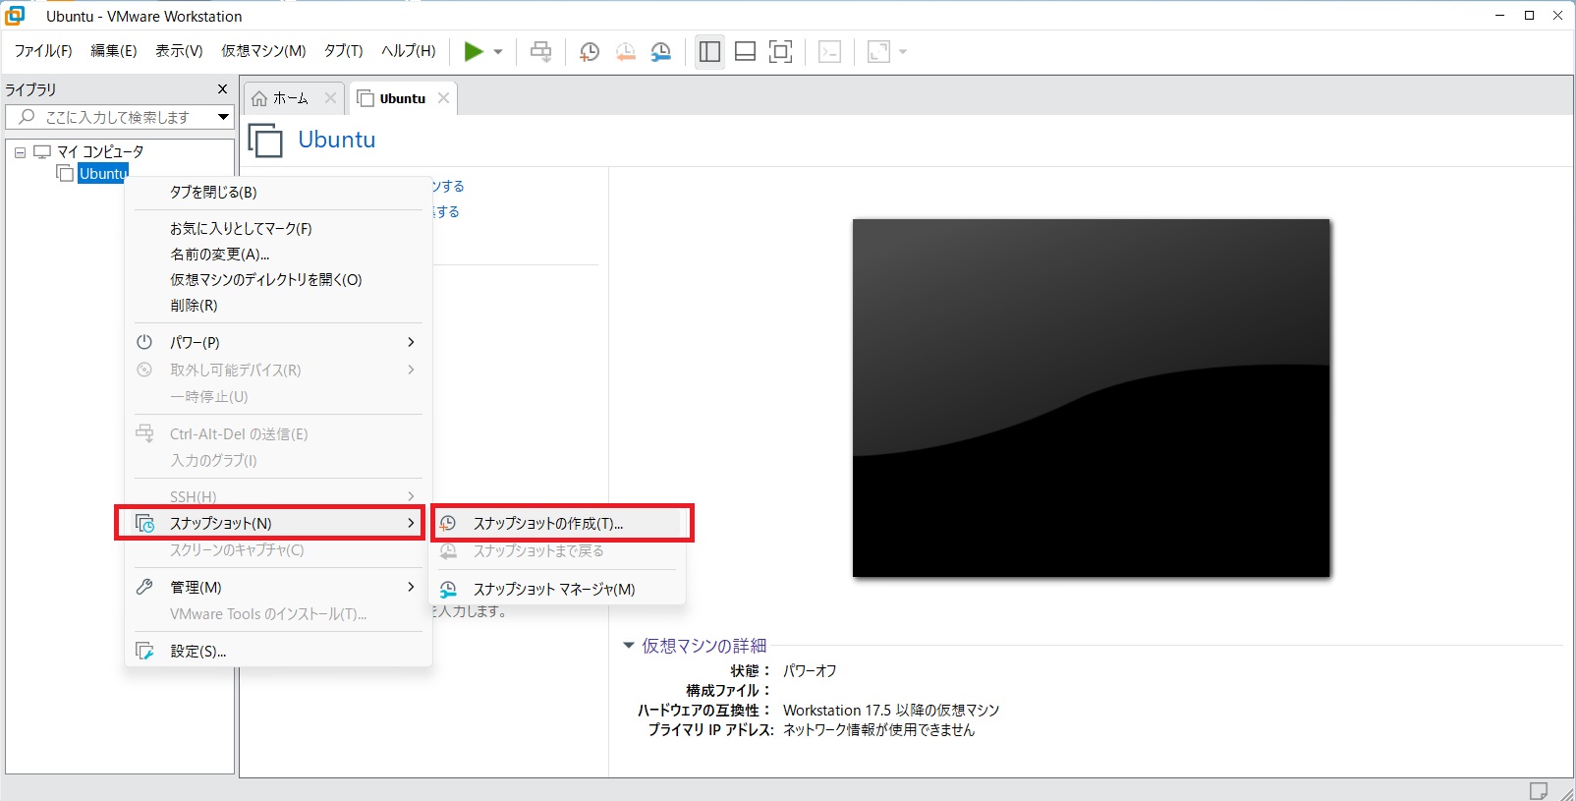Click the snapshot icon beside スナップショット(N)
The height and width of the screenshot is (801, 1576).
[x=144, y=524]
